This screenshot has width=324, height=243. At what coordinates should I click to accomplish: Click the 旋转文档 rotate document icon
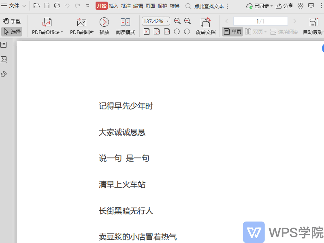(x=206, y=25)
